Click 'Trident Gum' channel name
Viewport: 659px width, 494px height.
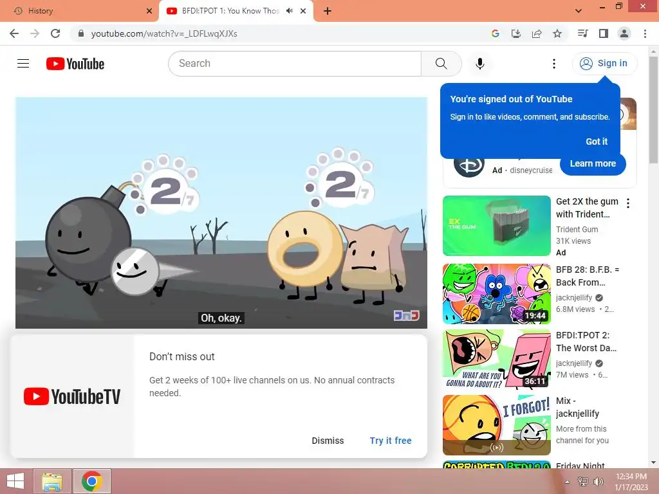(577, 230)
